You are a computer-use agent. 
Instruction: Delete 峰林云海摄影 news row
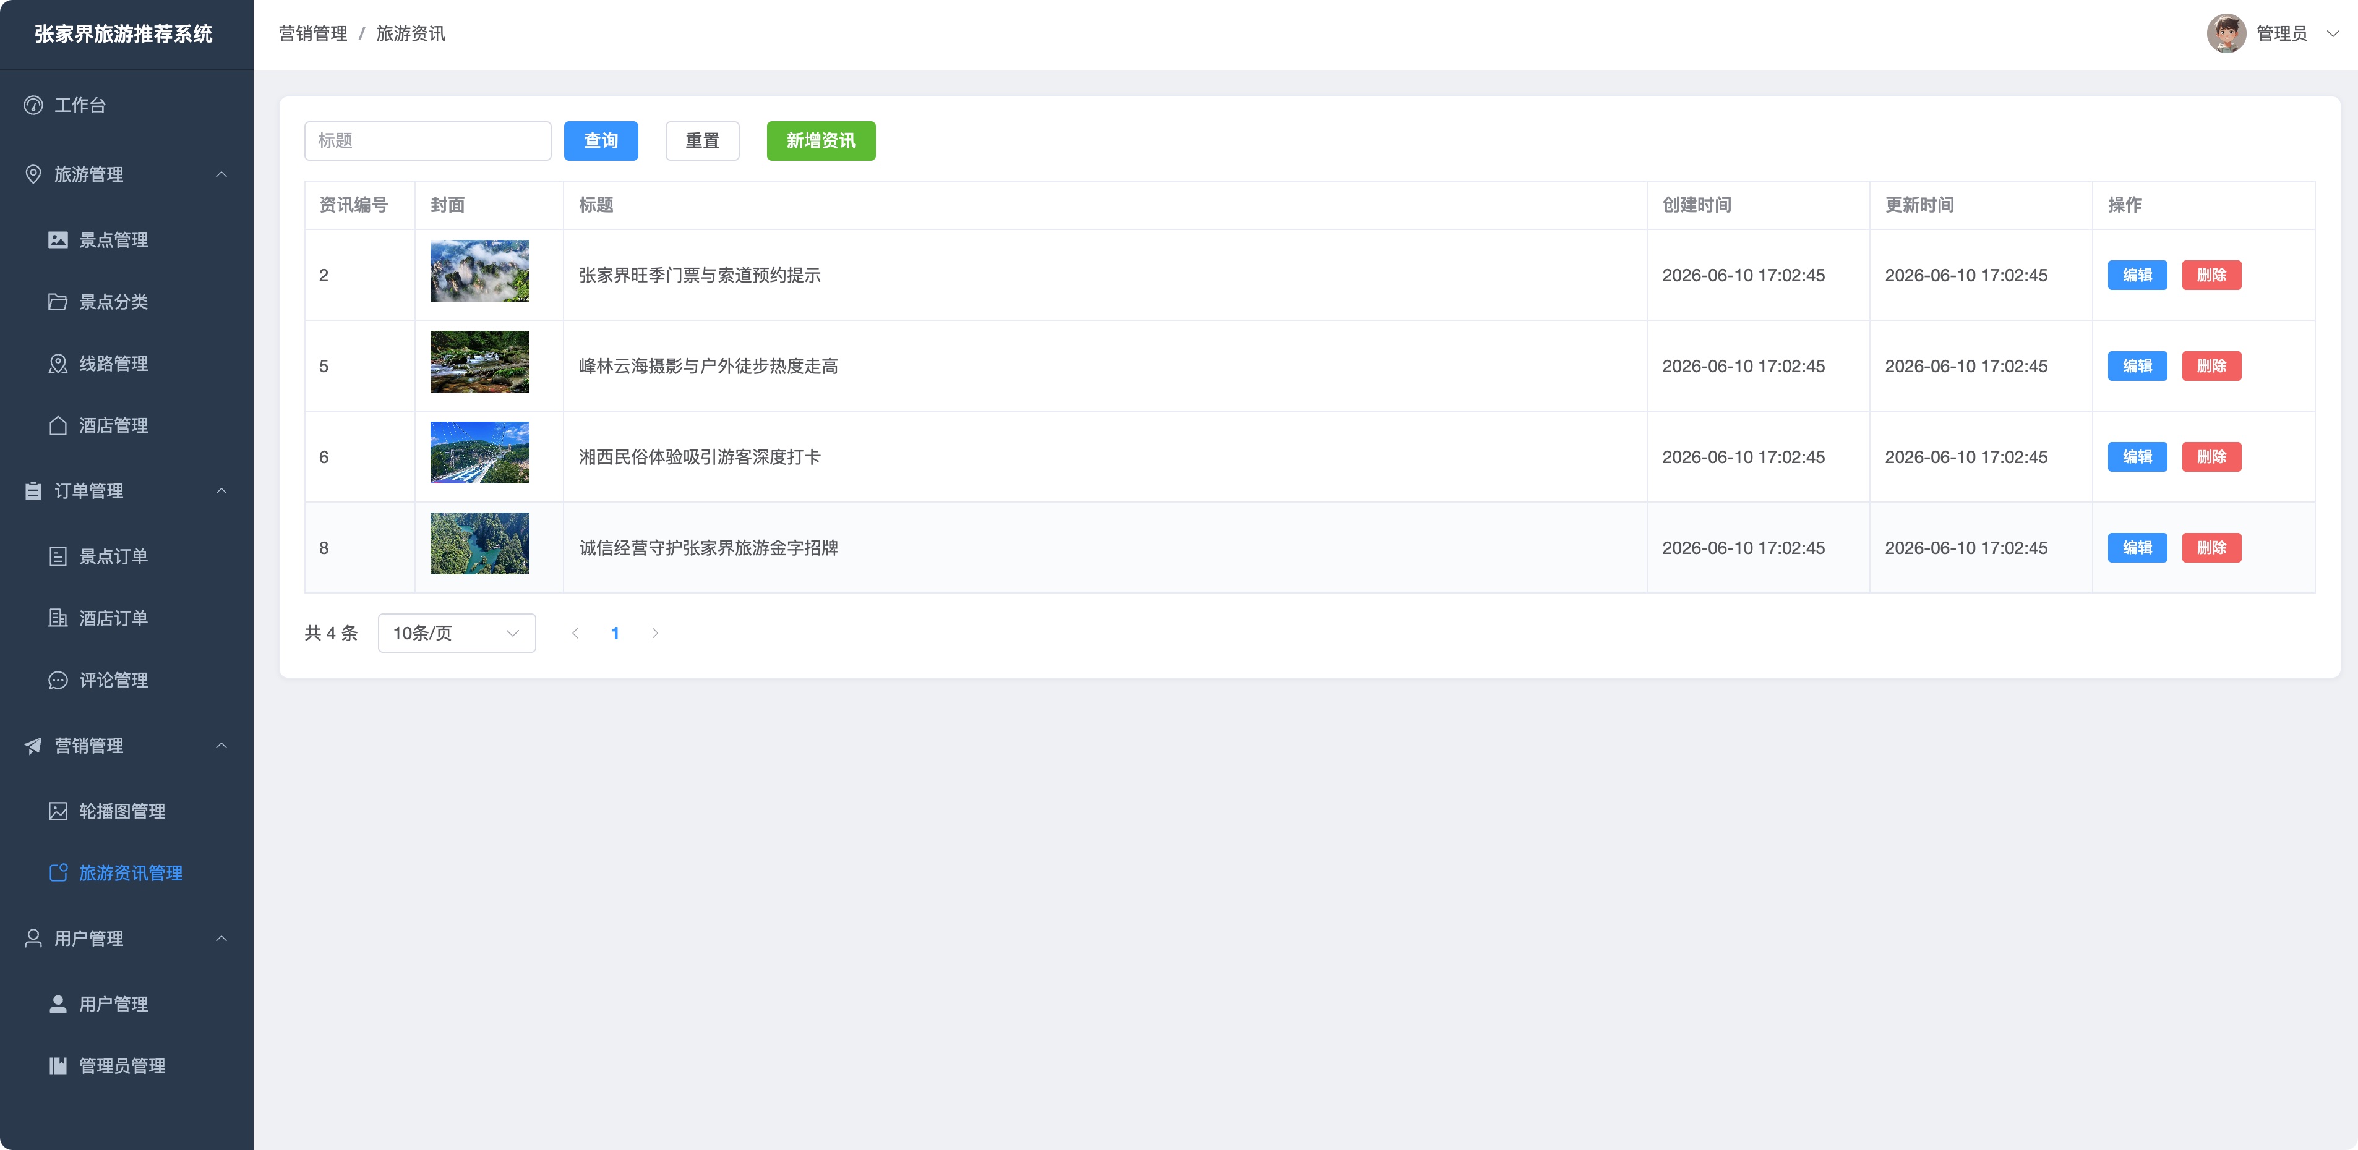pyautogui.click(x=2211, y=366)
